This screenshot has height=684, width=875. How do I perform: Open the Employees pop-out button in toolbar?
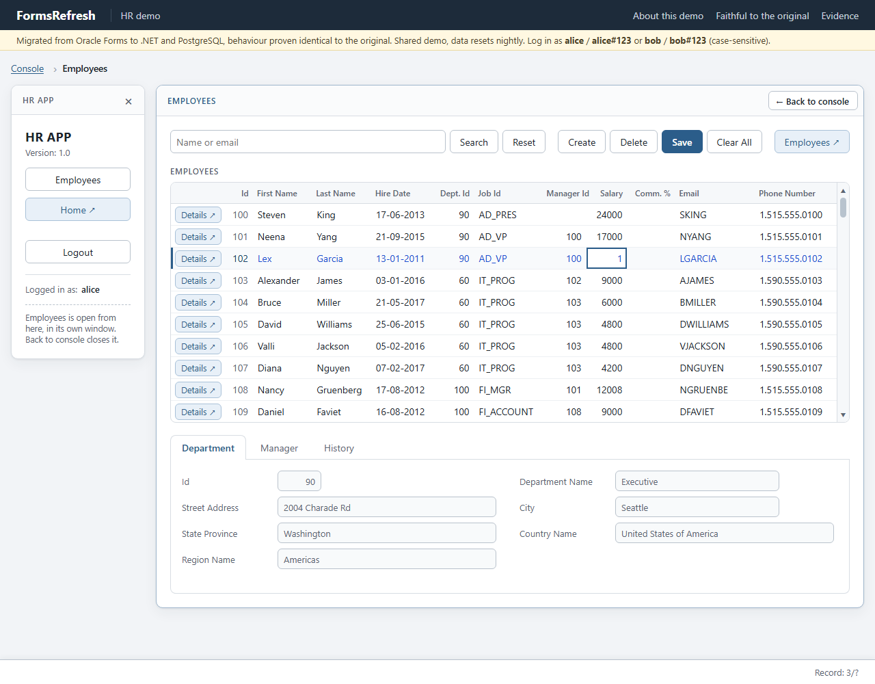point(811,142)
